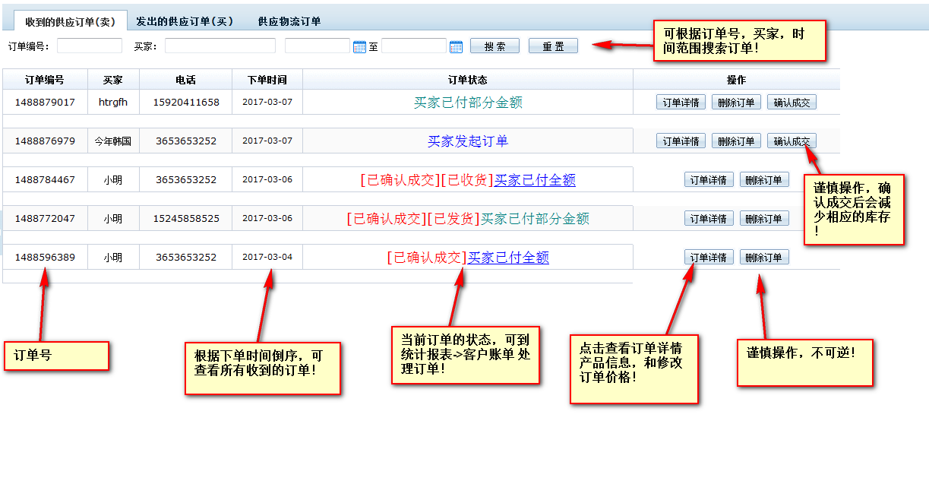
Task: Switch to 供应物流订单 tab
Action: pyautogui.click(x=289, y=21)
